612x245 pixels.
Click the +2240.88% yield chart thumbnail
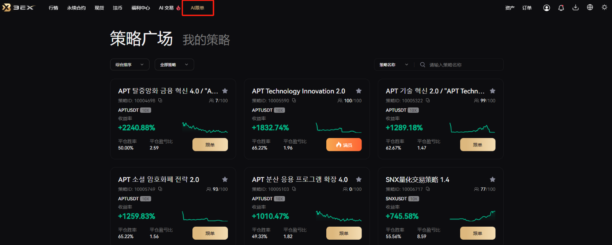click(205, 128)
